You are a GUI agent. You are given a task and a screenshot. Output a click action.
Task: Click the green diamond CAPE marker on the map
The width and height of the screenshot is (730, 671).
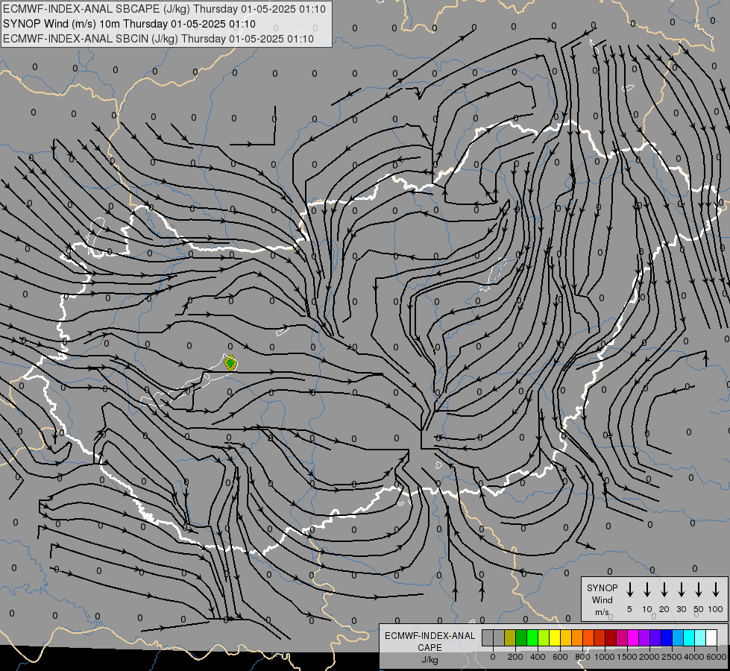click(230, 363)
